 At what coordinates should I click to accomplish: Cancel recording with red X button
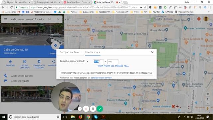click(86, 109)
